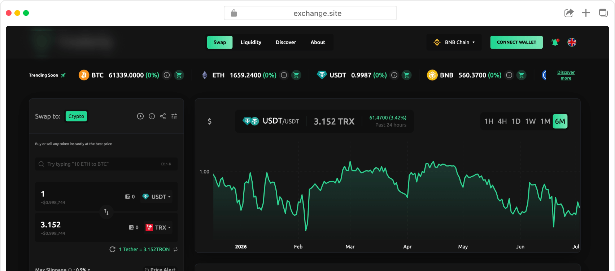Buy BNB with cart icon
This screenshot has height=271, width=615.
pyautogui.click(x=521, y=75)
